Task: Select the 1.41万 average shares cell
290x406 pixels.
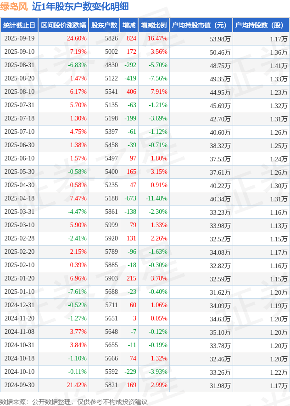Action: point(279,66)
